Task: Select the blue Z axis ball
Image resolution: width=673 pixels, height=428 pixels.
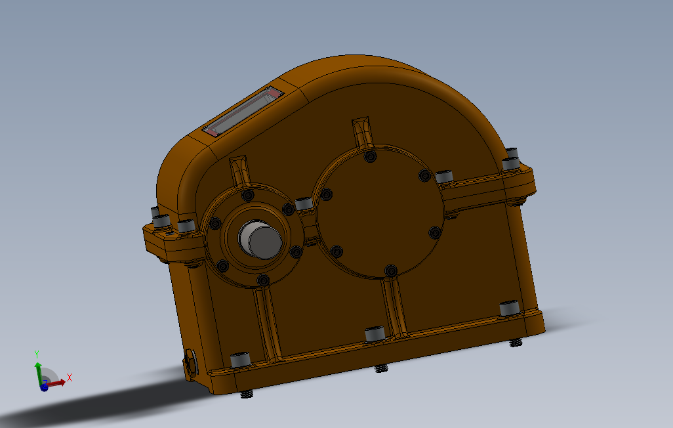Action: pos(44,387)
